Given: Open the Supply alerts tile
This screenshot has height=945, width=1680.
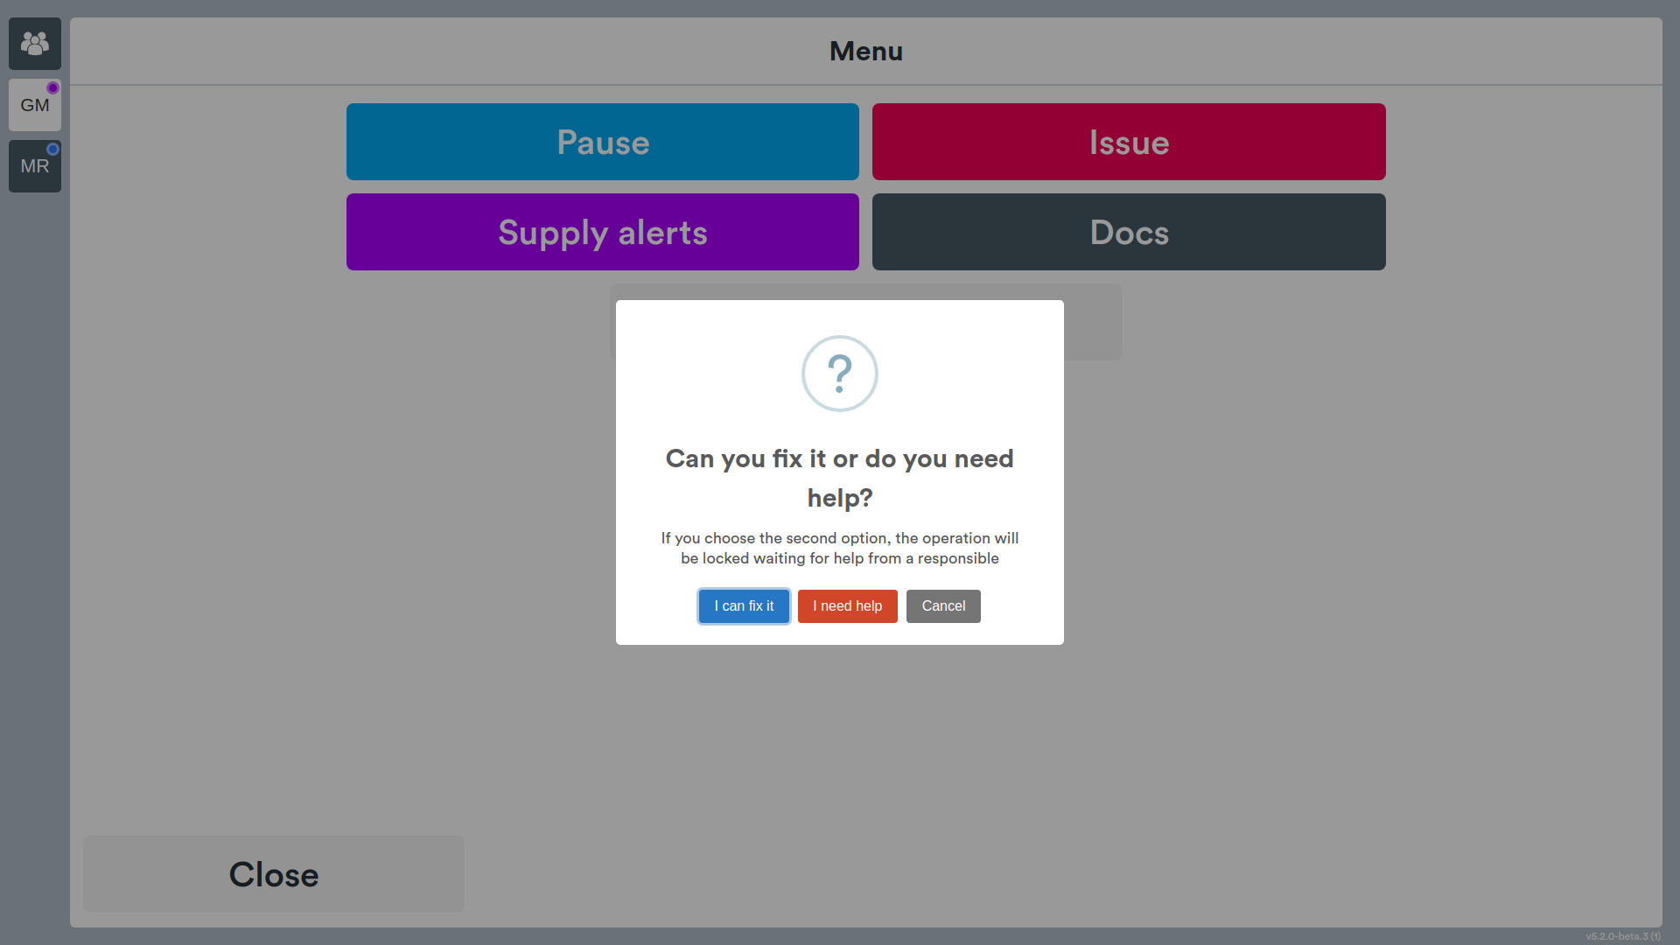Looking at the screenshot, I should [603, 232].
